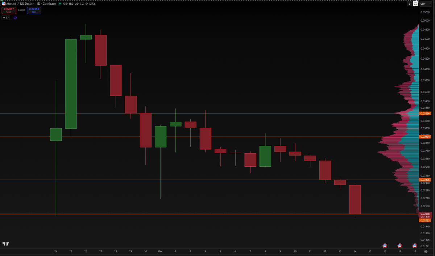Toggle the highlighted bracket-shaped button beside USD
435x256 pixels.
click(415, 4)
